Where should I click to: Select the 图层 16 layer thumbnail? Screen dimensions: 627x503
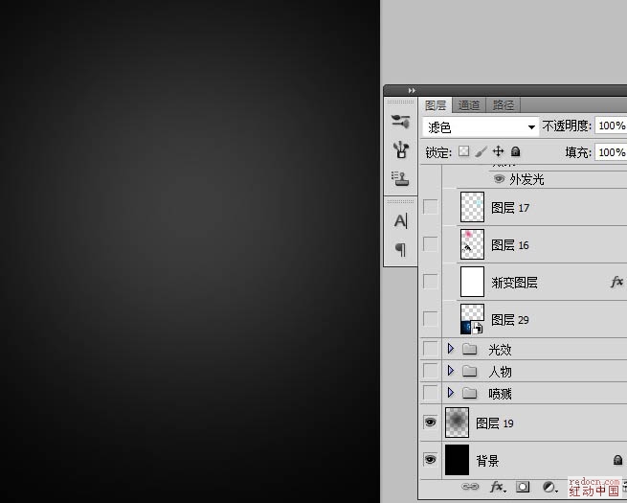472,244
